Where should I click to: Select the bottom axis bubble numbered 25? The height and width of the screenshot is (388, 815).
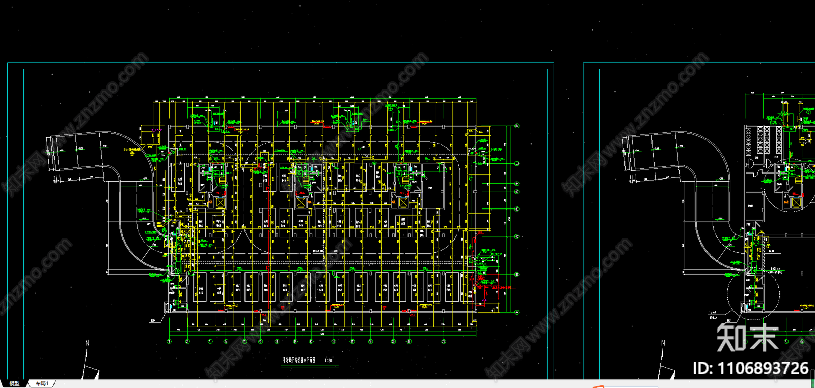click(444, 342)
